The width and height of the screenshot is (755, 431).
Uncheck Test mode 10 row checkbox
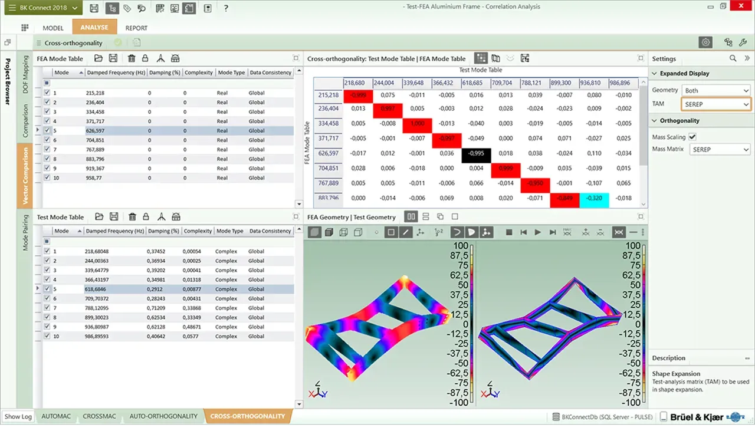pos(47,336)
